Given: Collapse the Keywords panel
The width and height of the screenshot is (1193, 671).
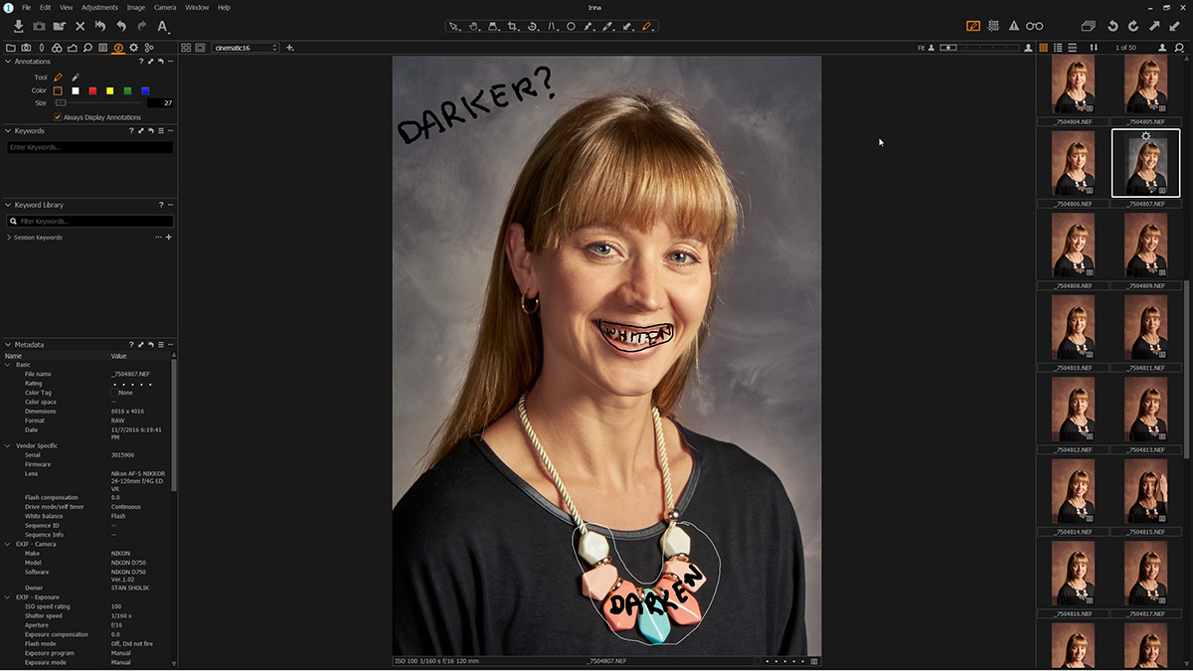Looking at the screenshot, I should tap(9, 130).
